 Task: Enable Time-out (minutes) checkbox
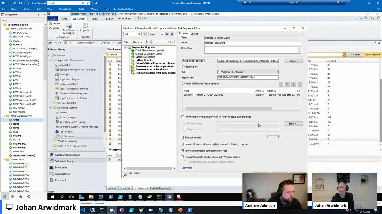(183, 137)
